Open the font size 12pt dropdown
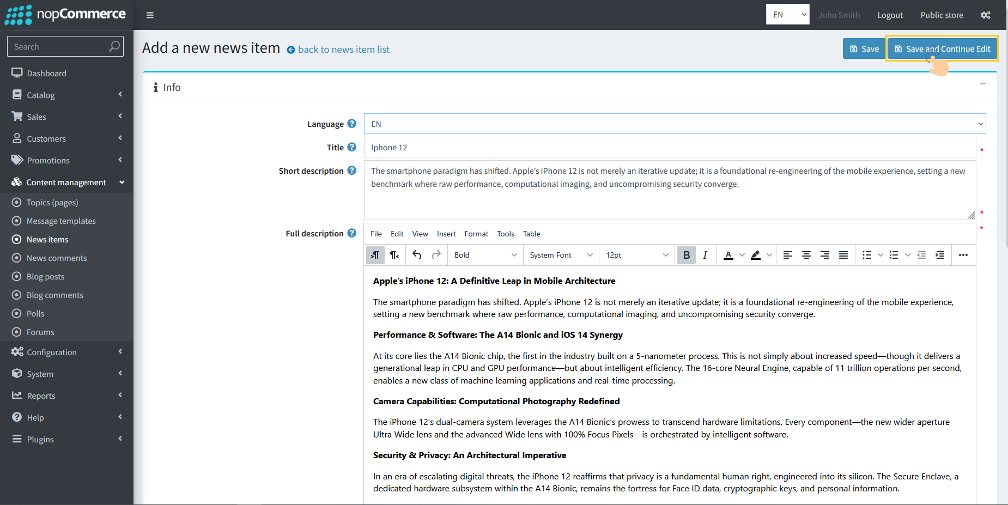This screenshot has height=505, width=1008. (x=636, y=255)
